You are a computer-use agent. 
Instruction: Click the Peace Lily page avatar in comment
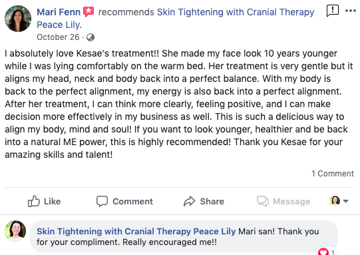[x=15, y=231]
